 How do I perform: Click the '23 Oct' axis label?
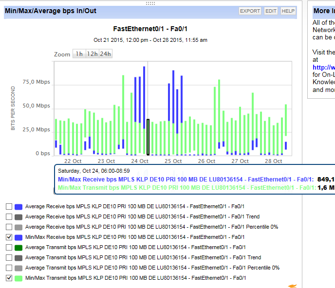[106, 161]
